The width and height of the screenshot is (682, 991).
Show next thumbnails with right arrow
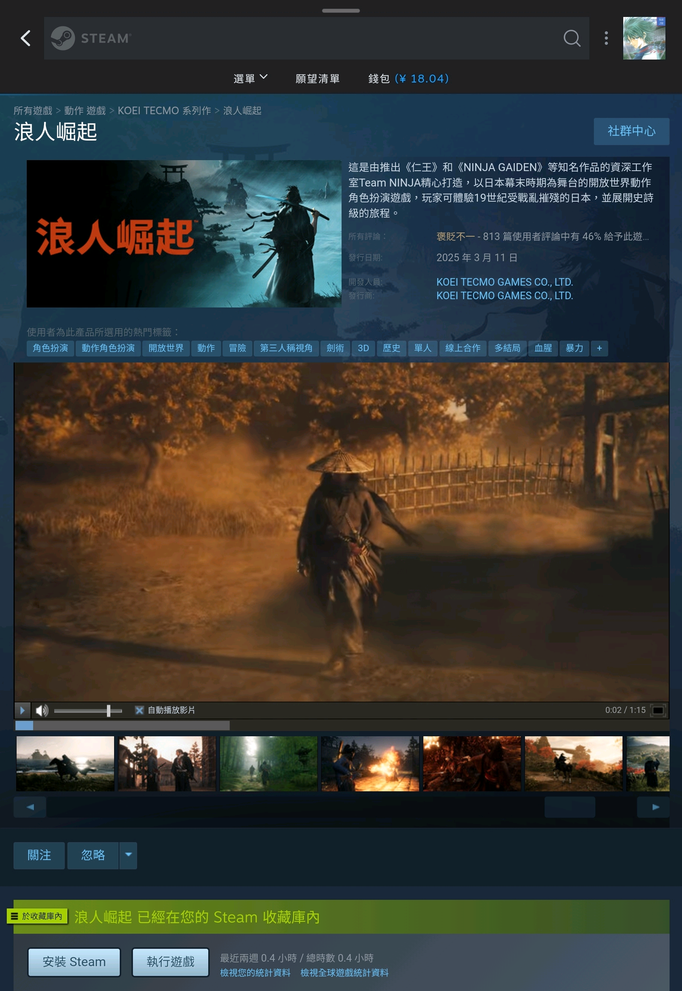point(653,807)
